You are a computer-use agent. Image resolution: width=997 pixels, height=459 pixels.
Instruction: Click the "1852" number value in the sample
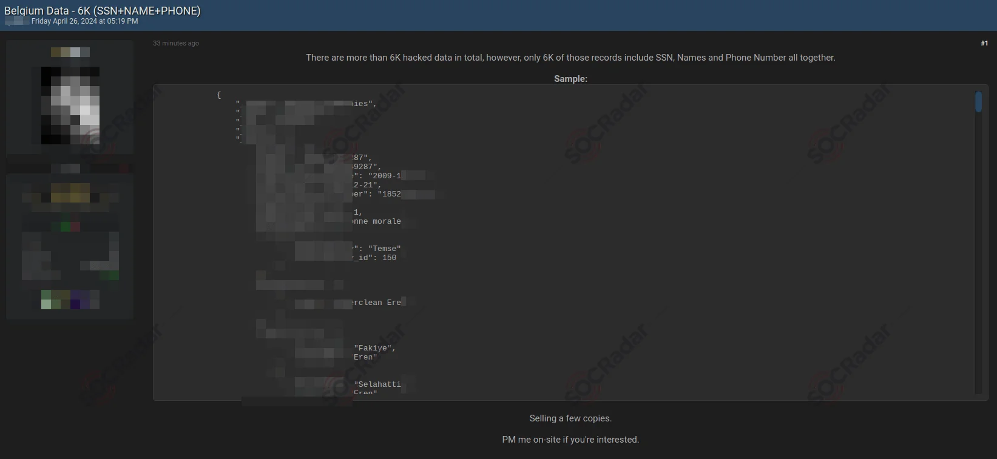(x=389, y=194)
